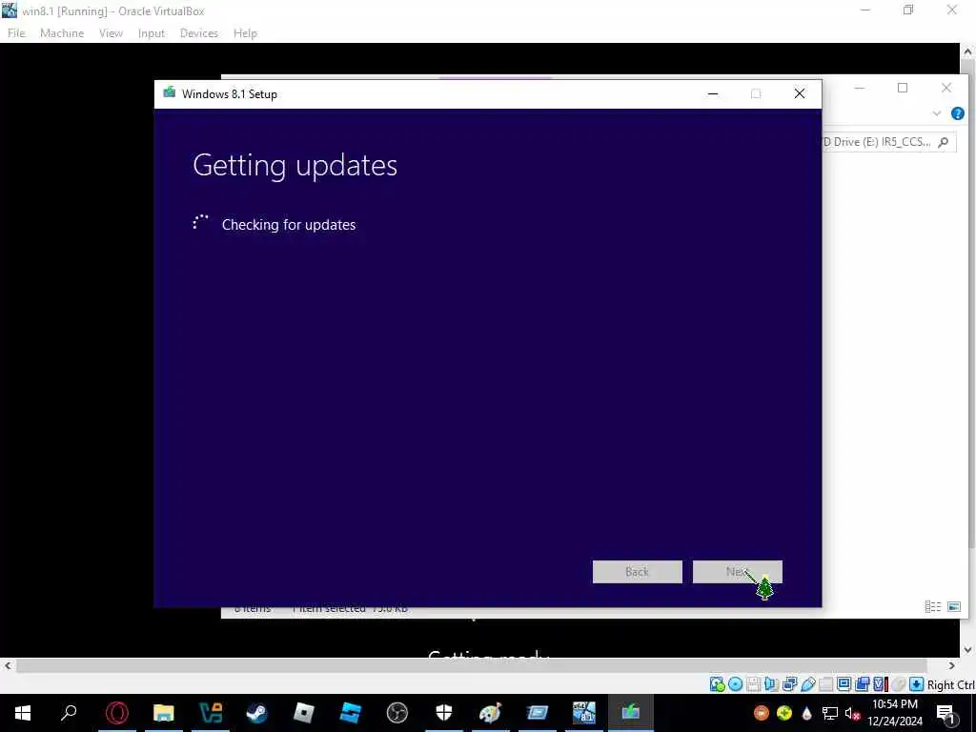
Task: Click the mouse integration indicator in VirtualBox status bar
Action: (898, 684)
